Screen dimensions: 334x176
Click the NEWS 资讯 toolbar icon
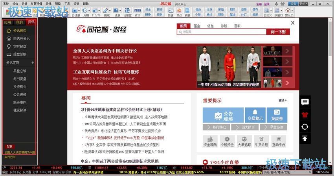point(138,10)
